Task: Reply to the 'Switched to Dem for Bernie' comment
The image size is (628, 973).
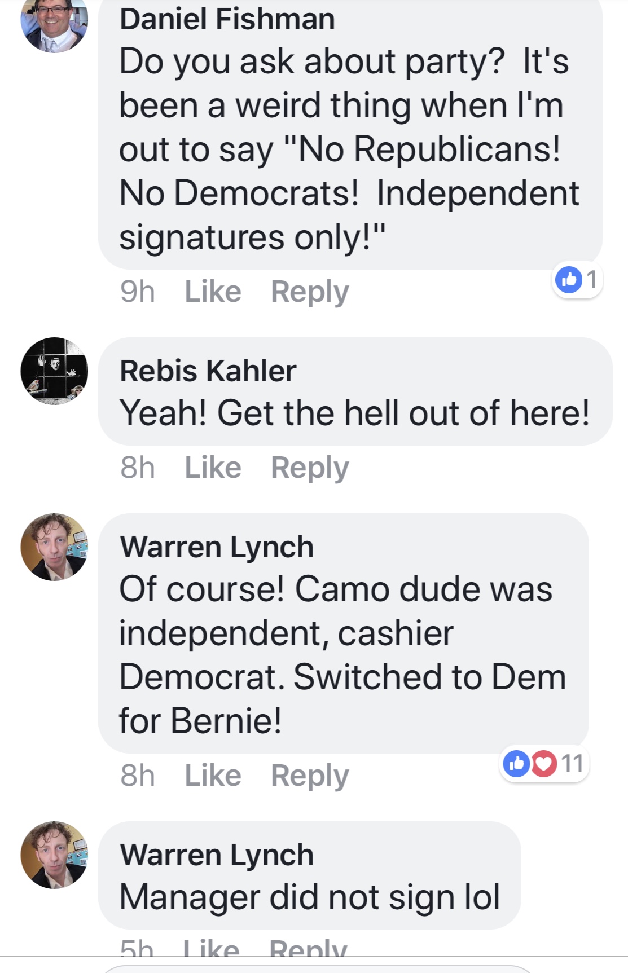Action: pyautogui.click(x=310, y=777)
